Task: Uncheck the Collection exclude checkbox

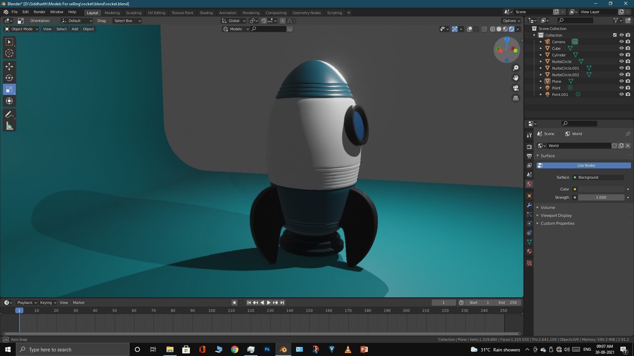Action: point(615,35)
